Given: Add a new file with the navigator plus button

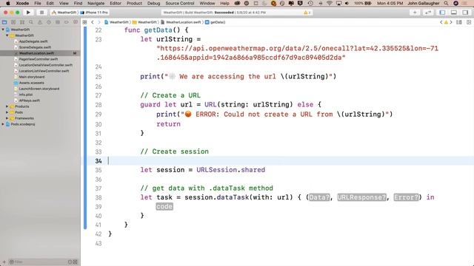Looking at the screenshot, I should click(x=4, y=262).
